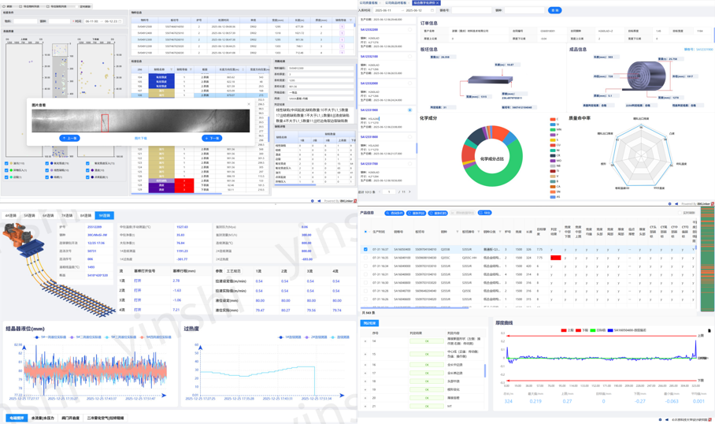This screenshot has width=715, height=424.
Task: Click the 导出缺陷列表 export icon
Action: click(48, 6)
